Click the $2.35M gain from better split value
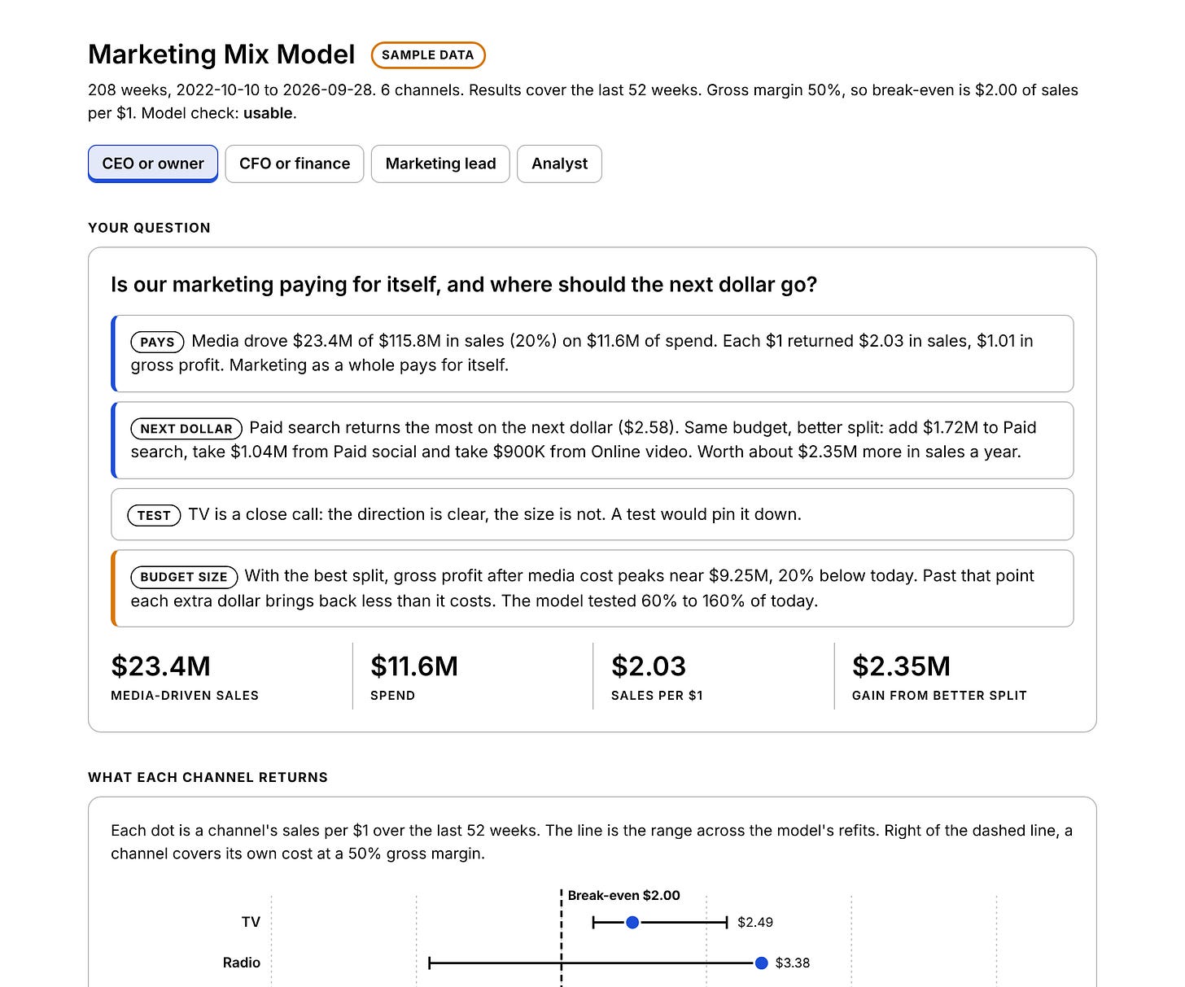This screenshot has height=987, width=1185. pyautogui.click(x=901, y=666)
